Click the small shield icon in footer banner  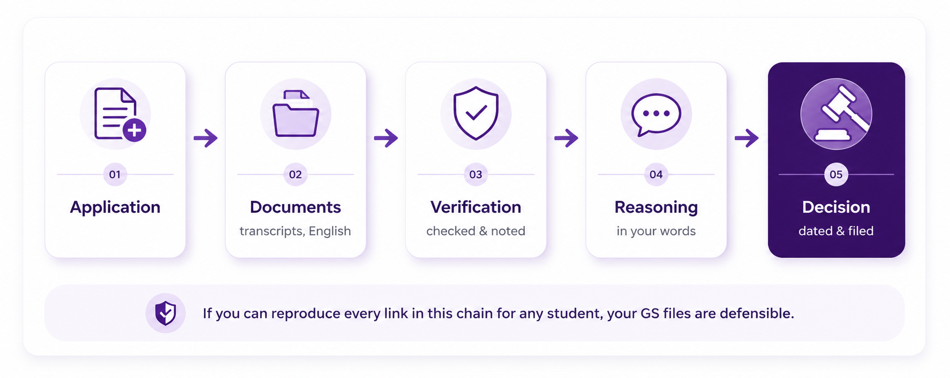pos(165,313)
